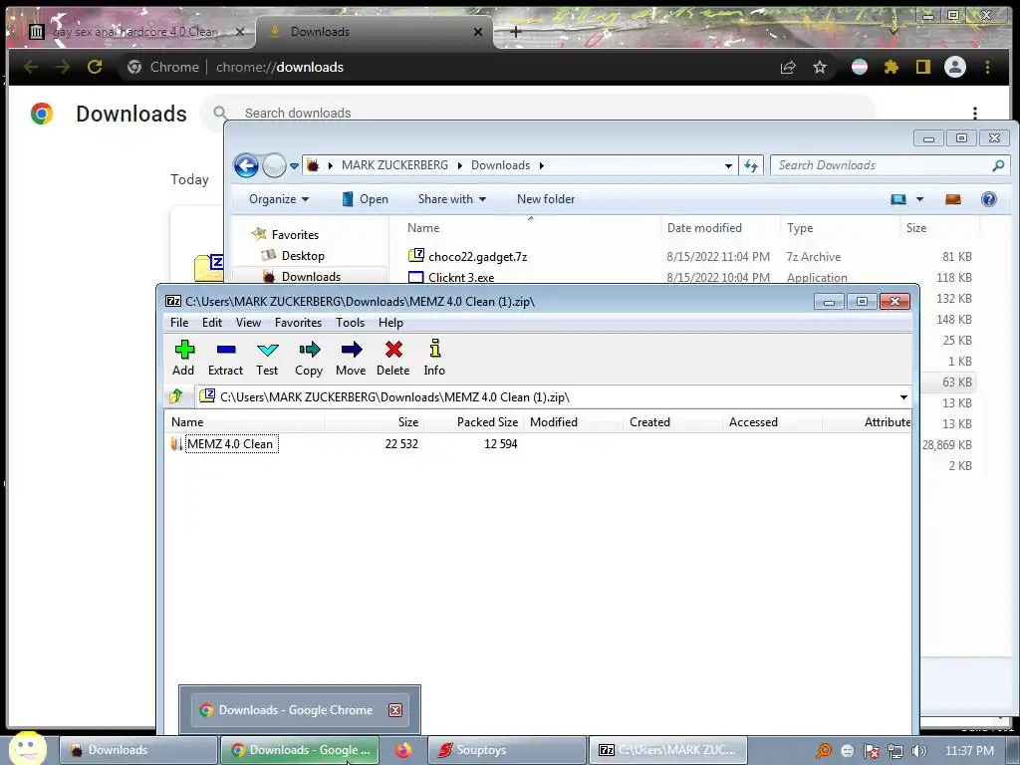
Task: Open Explorer recent locations dropdown arrow
Action: point(294,166)
